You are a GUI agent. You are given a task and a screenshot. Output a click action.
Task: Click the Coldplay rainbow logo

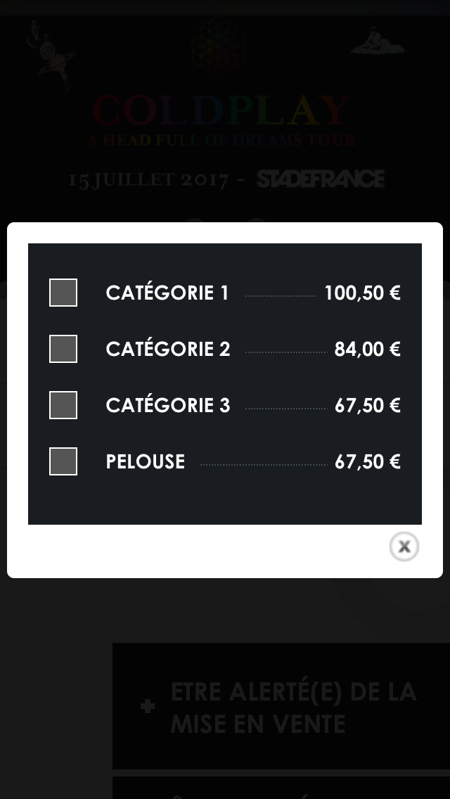221,111
